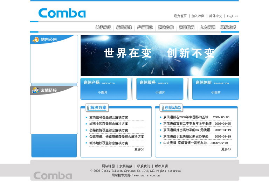Viewport: 269px width, 182px height.
Task: Click the www.sun-e.com.cn support link
Action: coord(147,175)
